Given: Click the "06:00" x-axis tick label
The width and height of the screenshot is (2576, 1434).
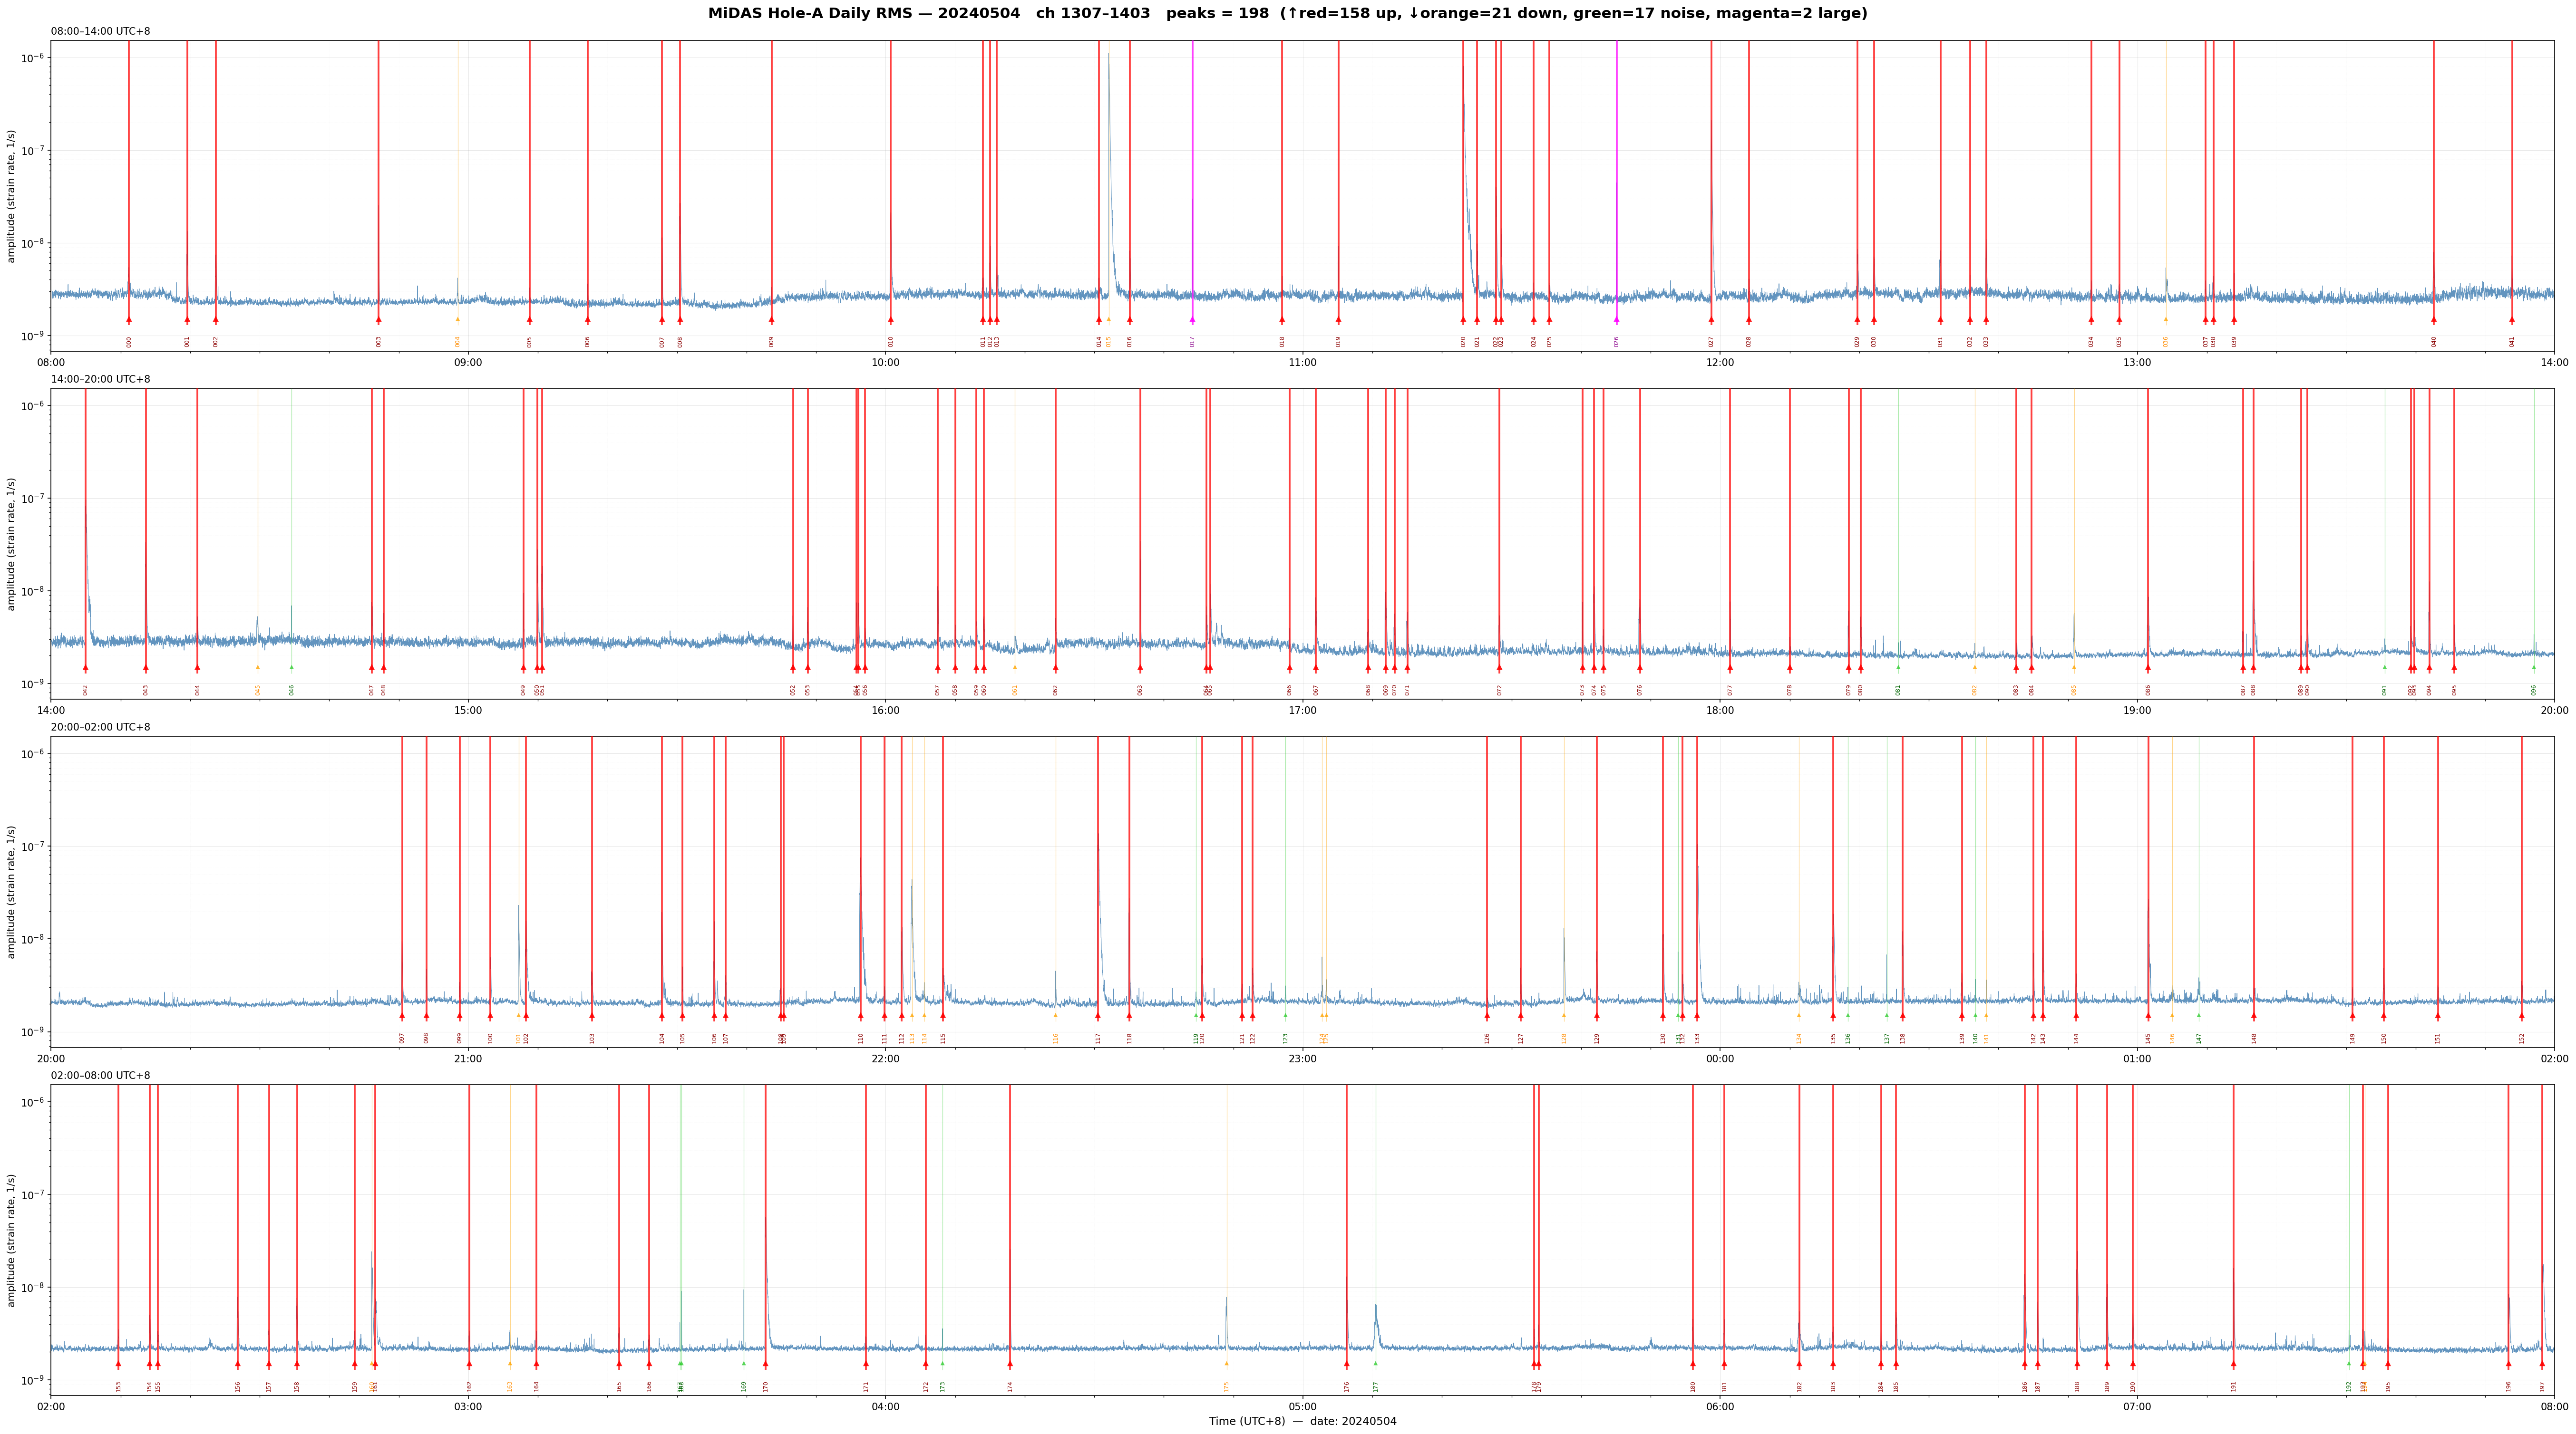Looking at the screenshot, I should click(1720, 1407).
